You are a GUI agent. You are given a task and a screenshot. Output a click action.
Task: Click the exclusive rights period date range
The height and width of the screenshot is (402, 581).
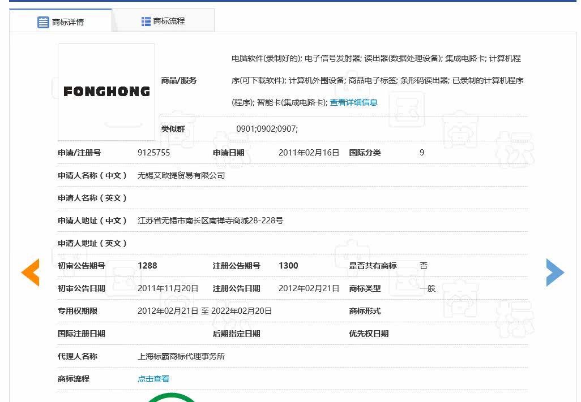[x=204, y=311]
